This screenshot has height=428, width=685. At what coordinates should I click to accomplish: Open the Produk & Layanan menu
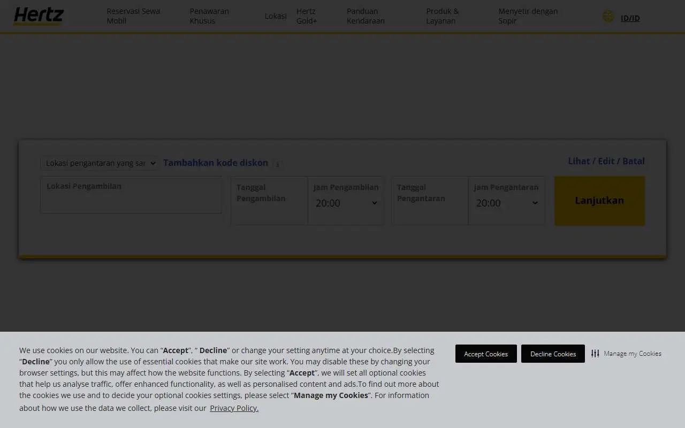click(x=443, y=16)
